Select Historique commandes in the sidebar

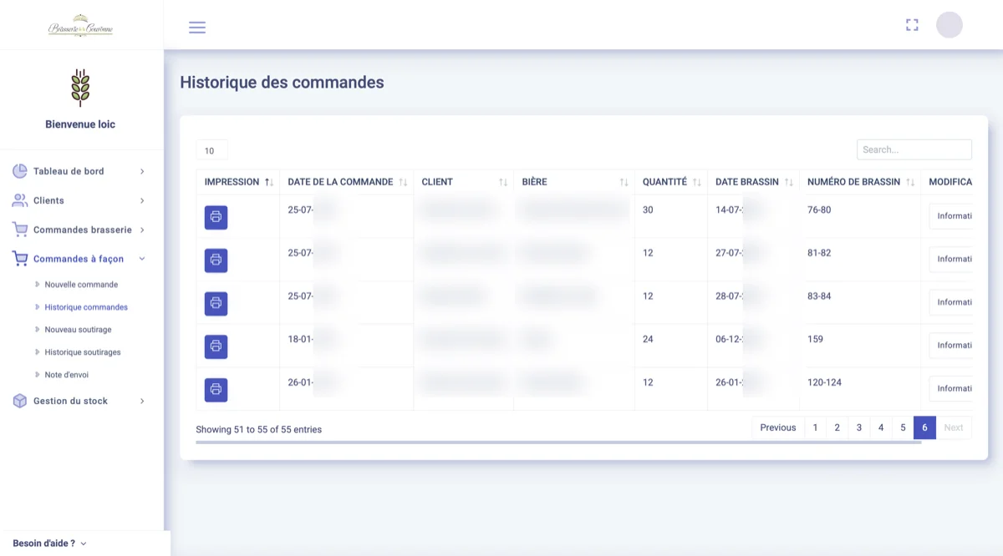[88, 306]
